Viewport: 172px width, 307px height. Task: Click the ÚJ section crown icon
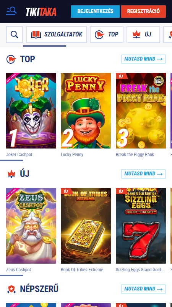(x=11, y=174)
